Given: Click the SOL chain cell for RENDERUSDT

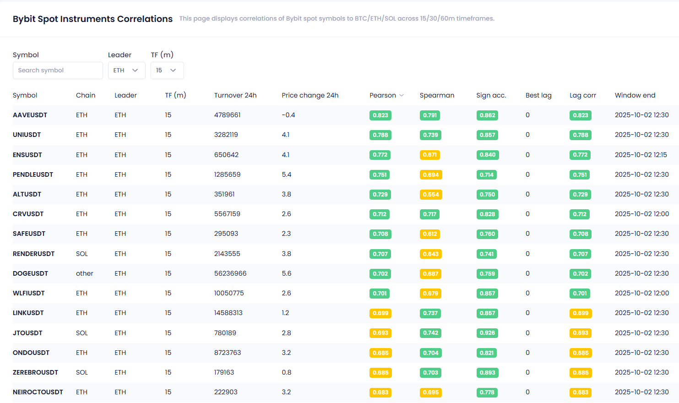Looking at the screenshot, I should tap(82, 254).
